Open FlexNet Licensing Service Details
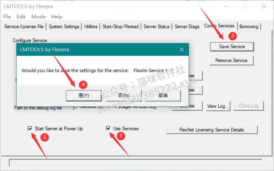 coord(212,130)
